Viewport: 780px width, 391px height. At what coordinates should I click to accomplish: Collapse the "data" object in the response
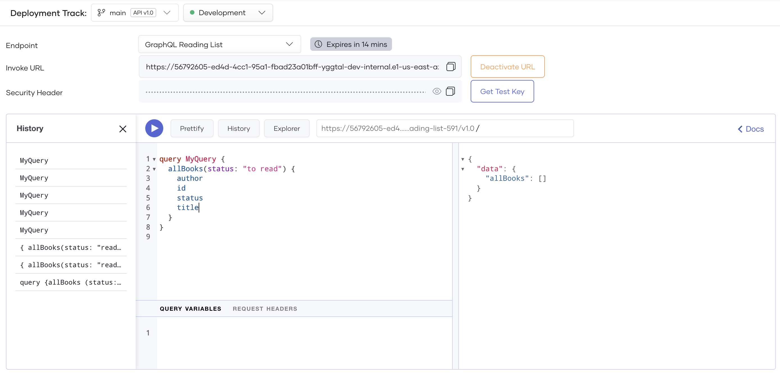463,169
